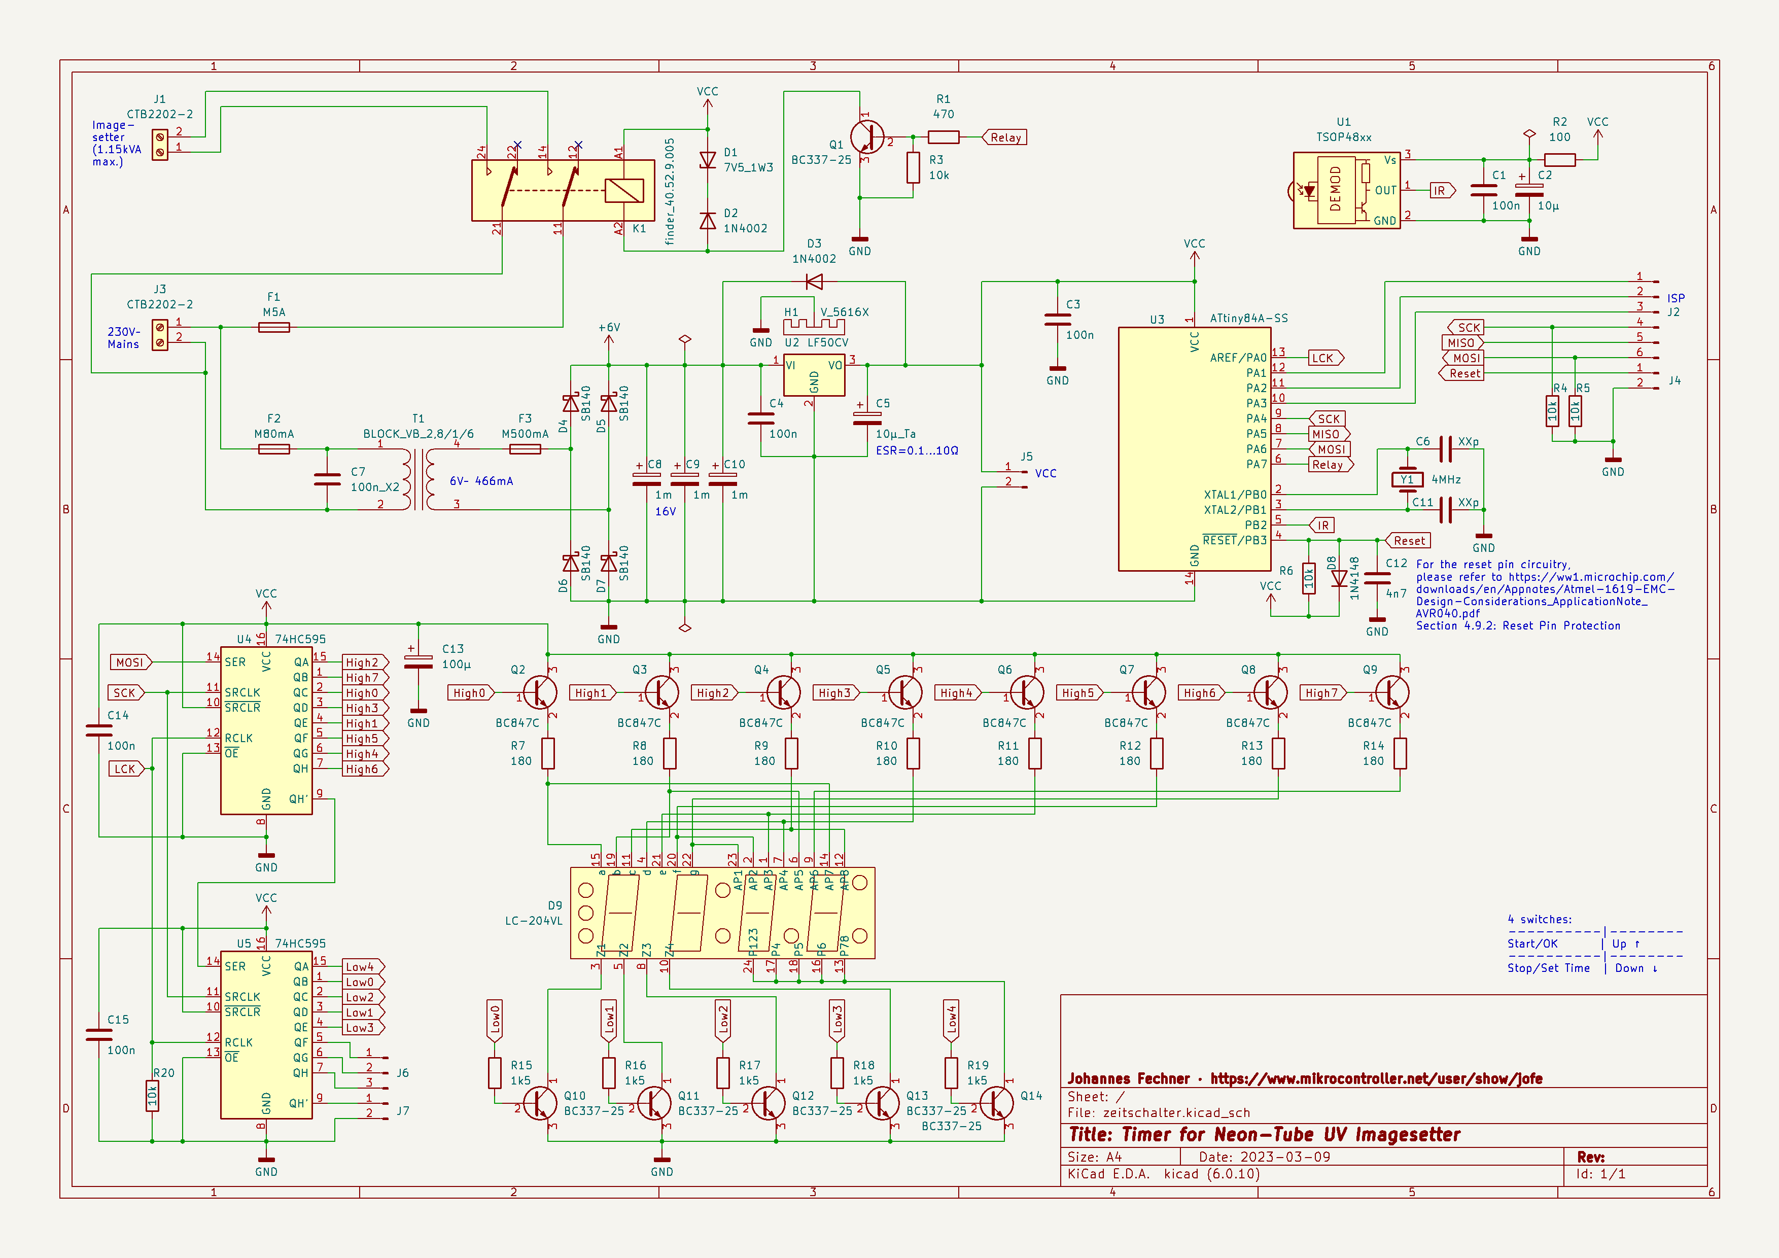Click the "Start/OK" switch note
1779x1258 pixels.
[1532, 943]
